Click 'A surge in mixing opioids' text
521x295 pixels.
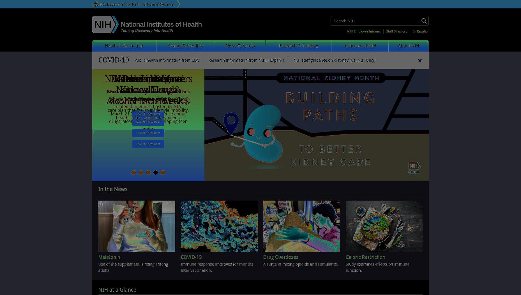[x=301, y=264]
